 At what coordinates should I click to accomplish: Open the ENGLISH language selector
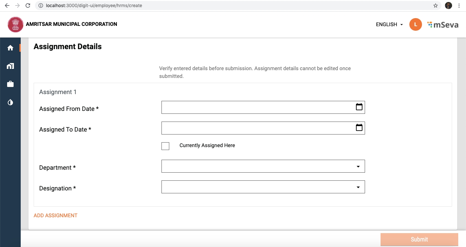(389, 25)
